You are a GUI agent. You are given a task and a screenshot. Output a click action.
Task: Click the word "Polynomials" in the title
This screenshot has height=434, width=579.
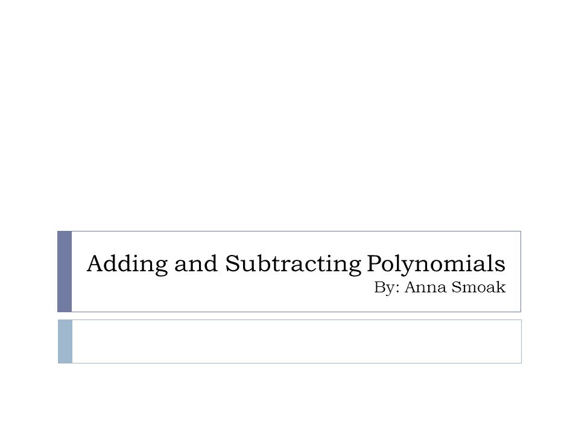[436, 265]
